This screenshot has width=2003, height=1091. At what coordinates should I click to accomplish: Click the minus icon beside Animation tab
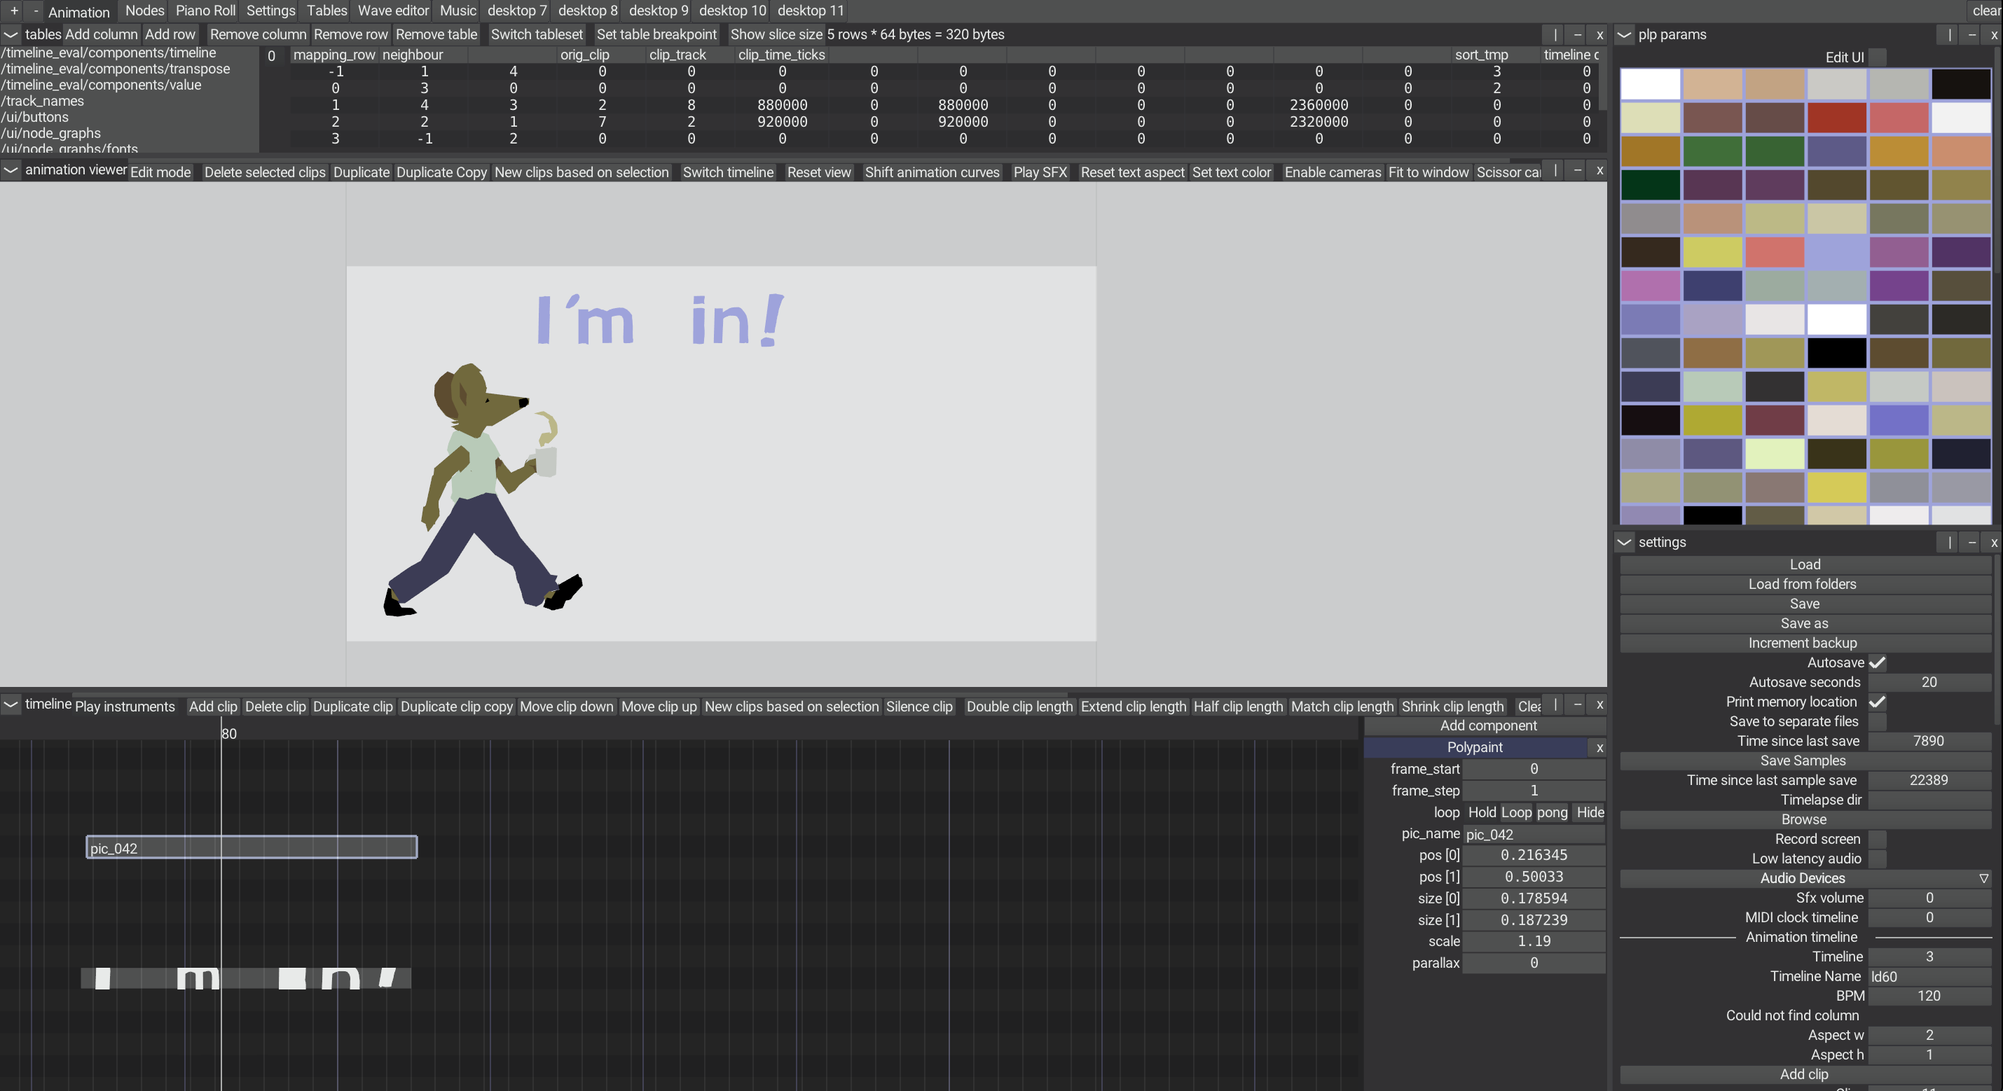point(36,11)
